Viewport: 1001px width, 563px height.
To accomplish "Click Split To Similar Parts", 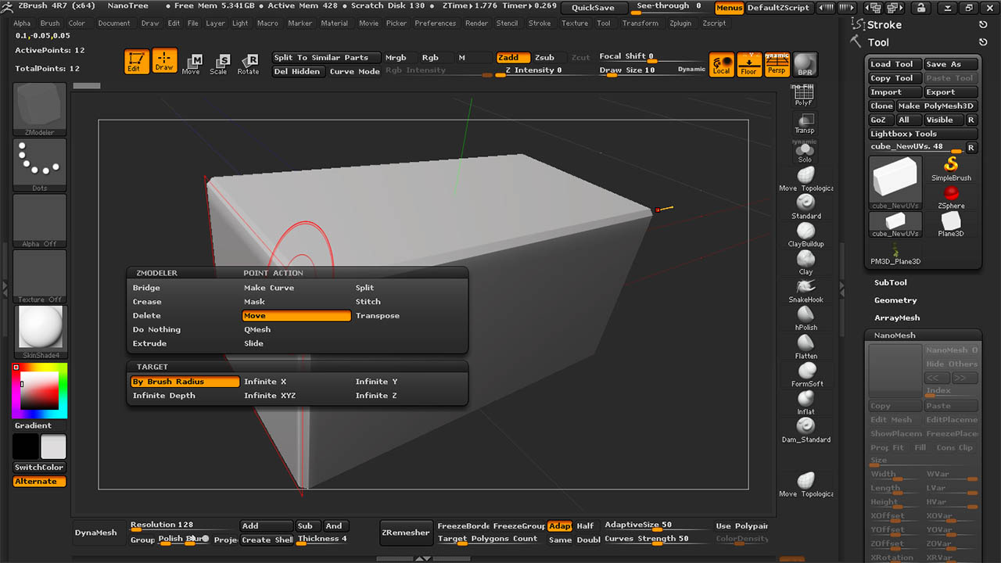I will (x=326, y=57).
